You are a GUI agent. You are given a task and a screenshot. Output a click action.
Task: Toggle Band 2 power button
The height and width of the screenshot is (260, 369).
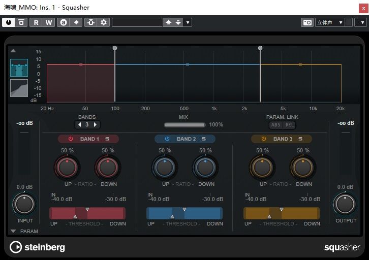click(167, 139)
